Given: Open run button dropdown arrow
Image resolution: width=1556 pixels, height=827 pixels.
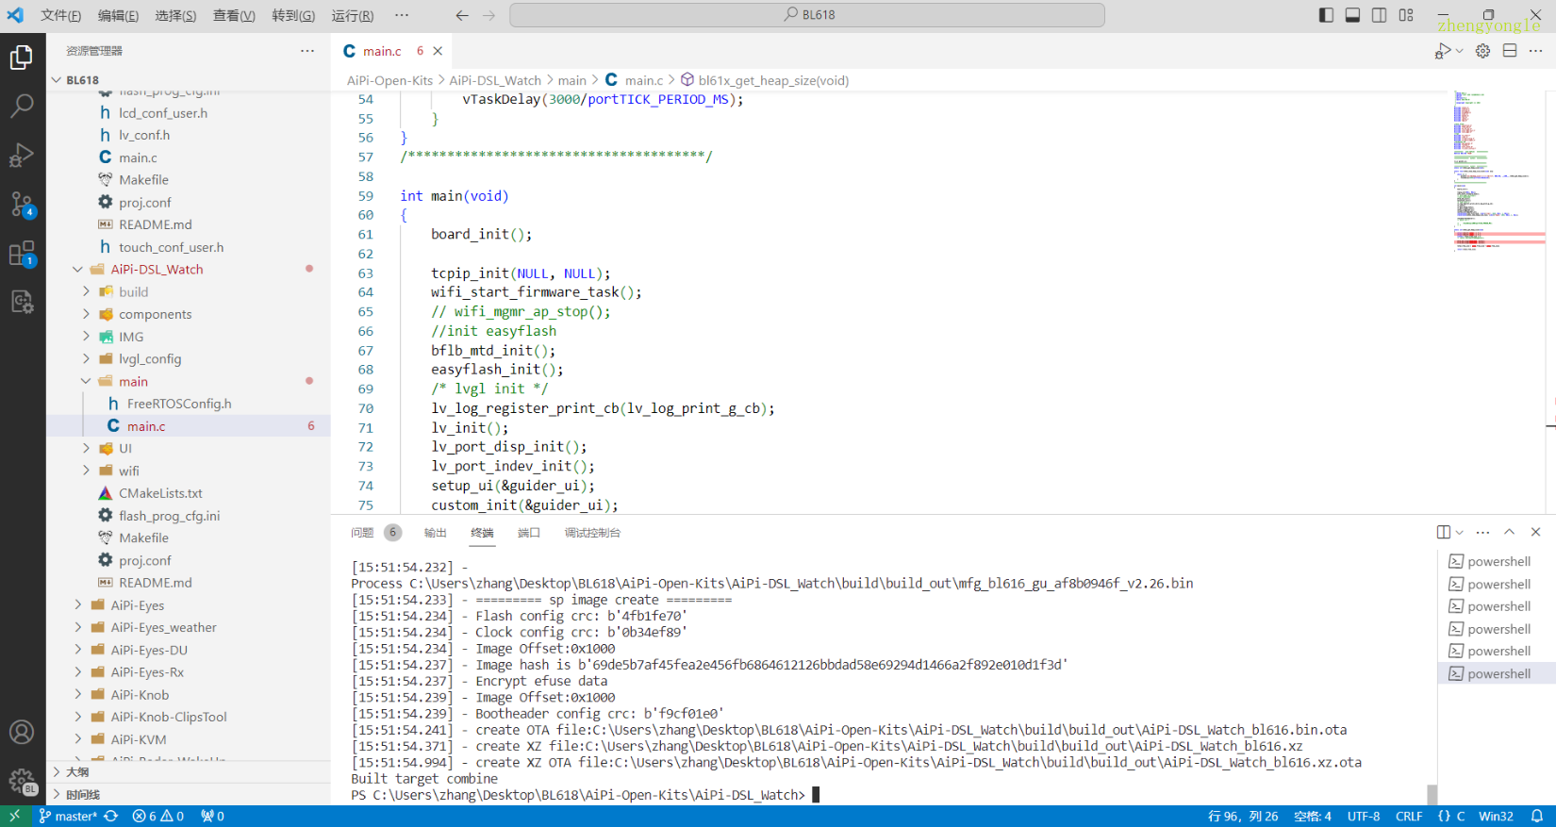Looking at the screenshot, I should tap(1460, 51).
